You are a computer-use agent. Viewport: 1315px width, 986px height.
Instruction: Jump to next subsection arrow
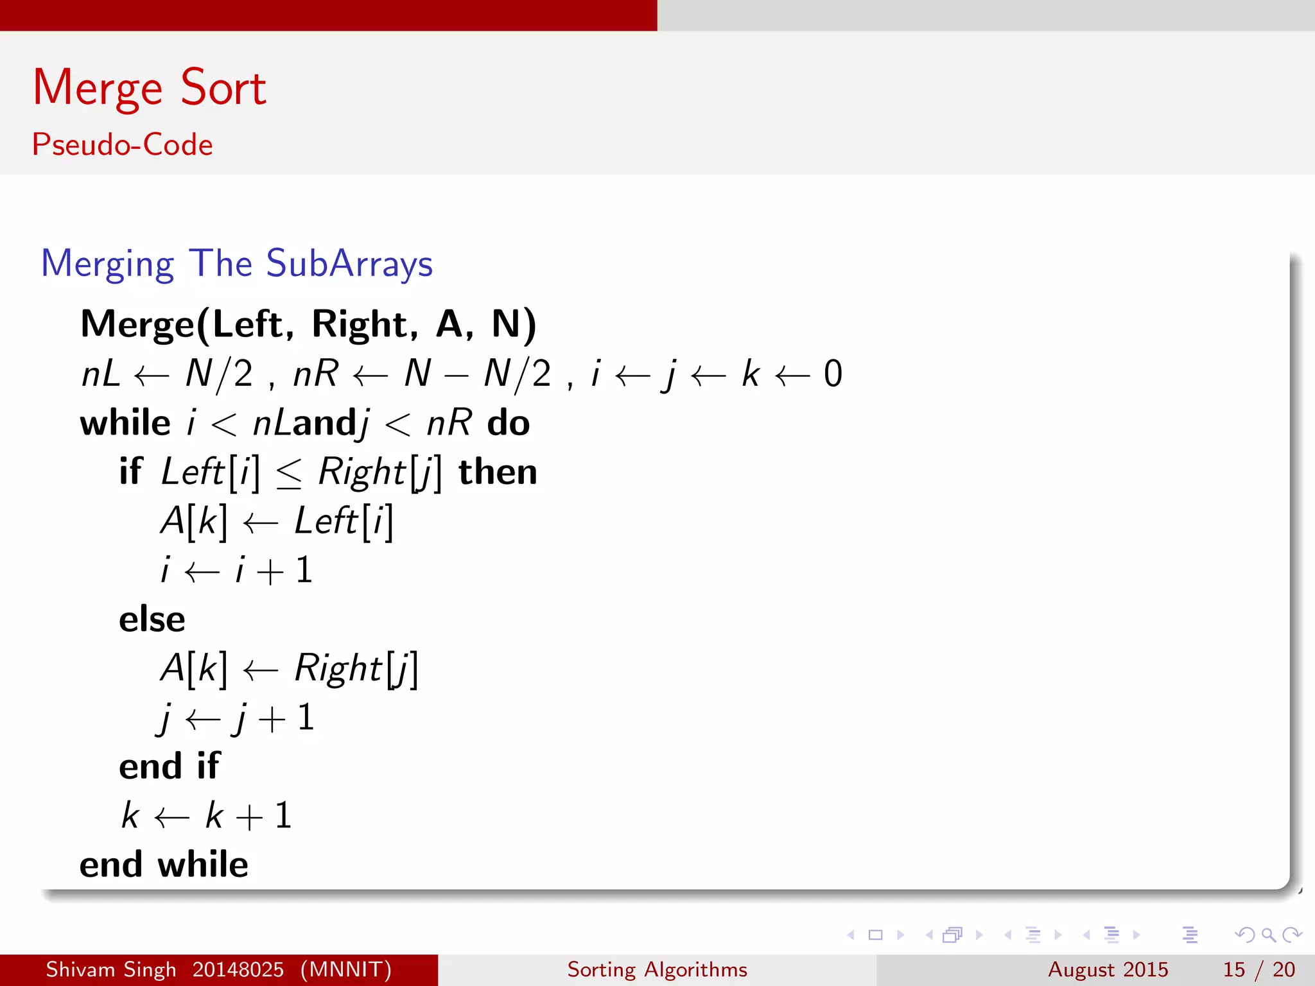click(x=1058, y=935)
